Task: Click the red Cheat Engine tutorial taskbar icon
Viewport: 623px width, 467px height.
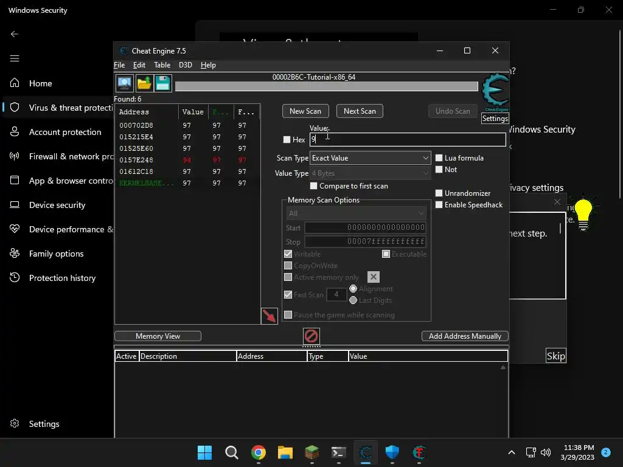Action: pos(419,452)
